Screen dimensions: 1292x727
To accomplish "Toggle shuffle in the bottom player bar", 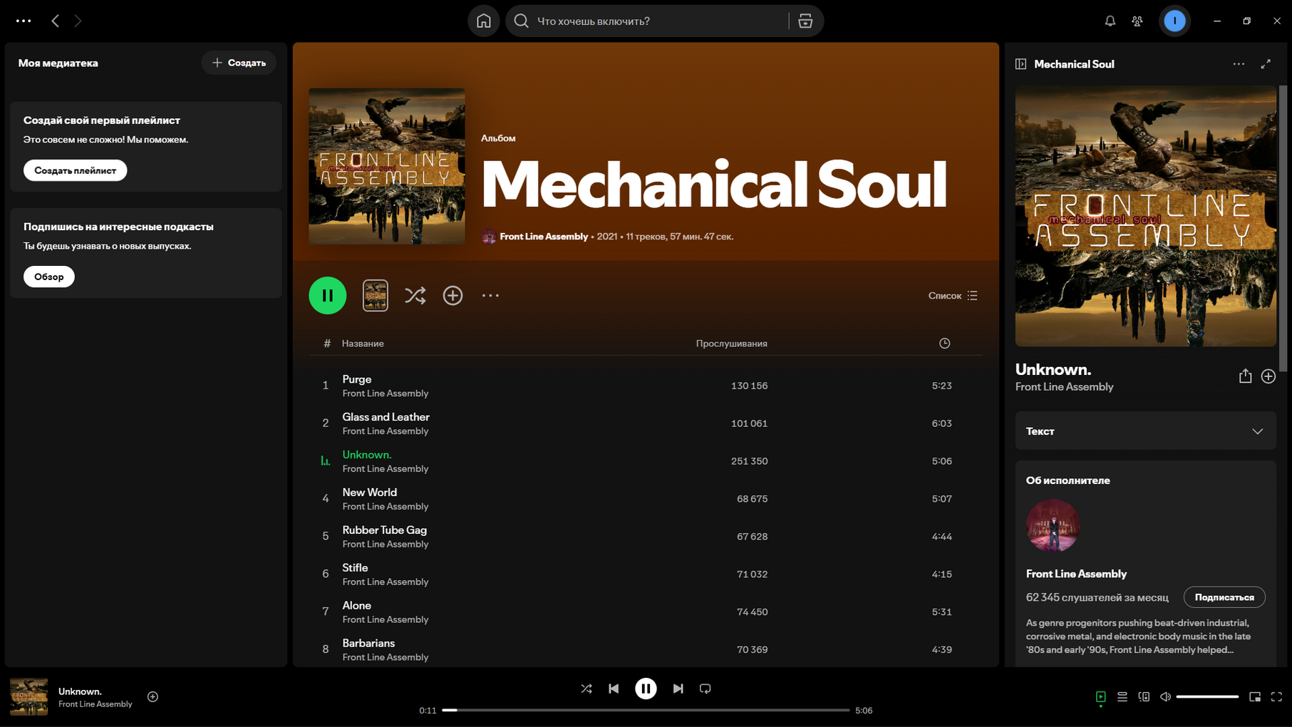I will (x=586, y=689).
